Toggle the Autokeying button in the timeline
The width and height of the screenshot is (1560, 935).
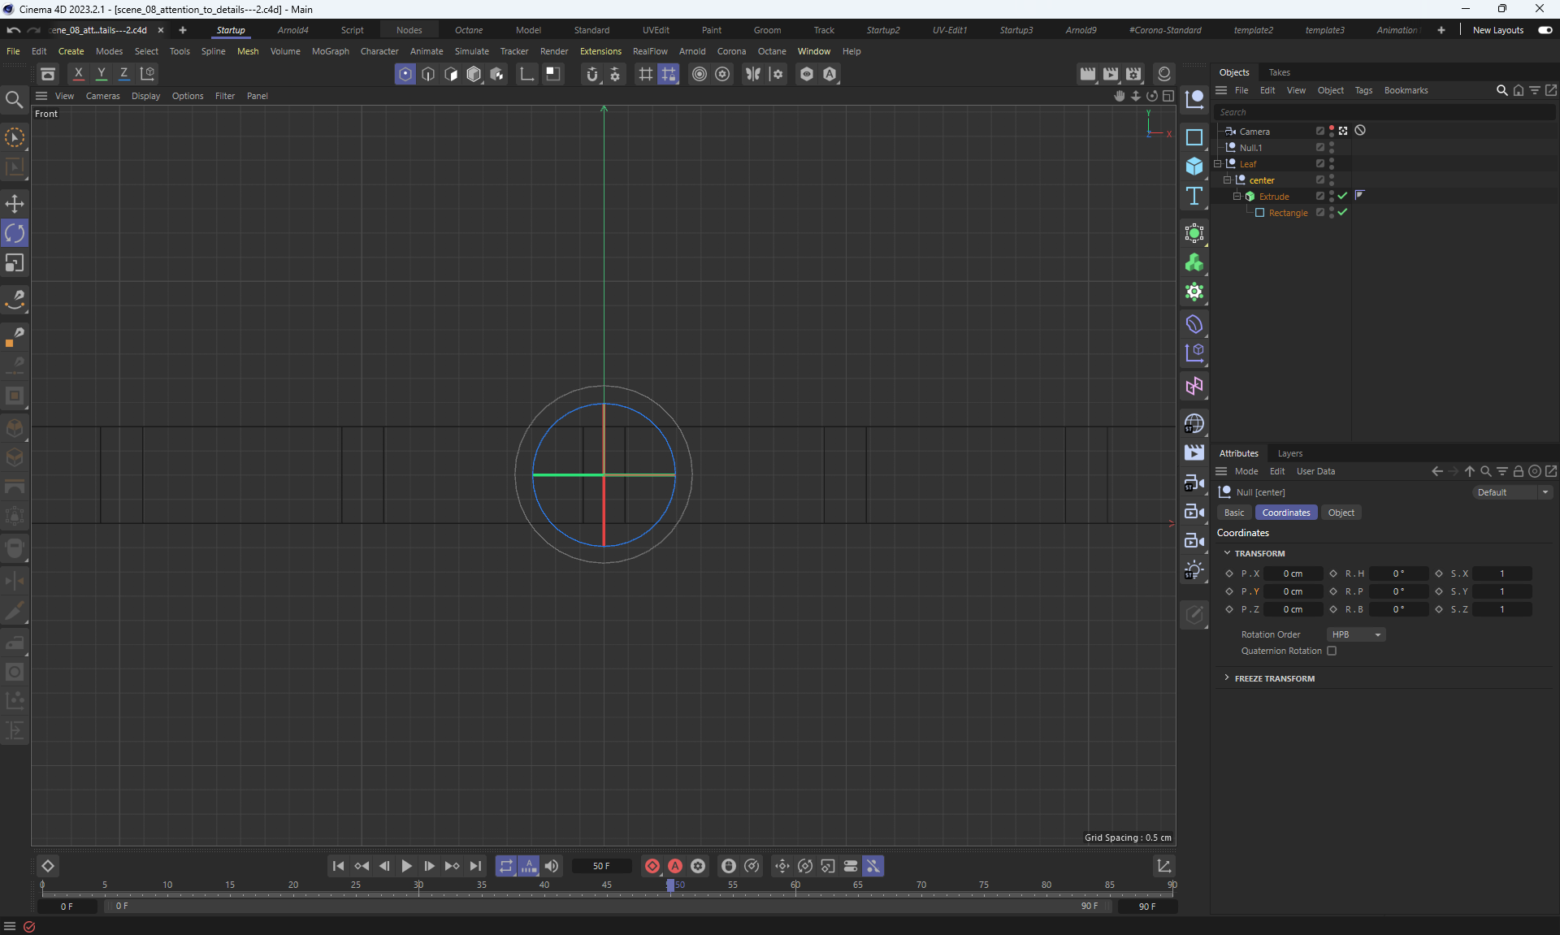click(x=674, y=866)
